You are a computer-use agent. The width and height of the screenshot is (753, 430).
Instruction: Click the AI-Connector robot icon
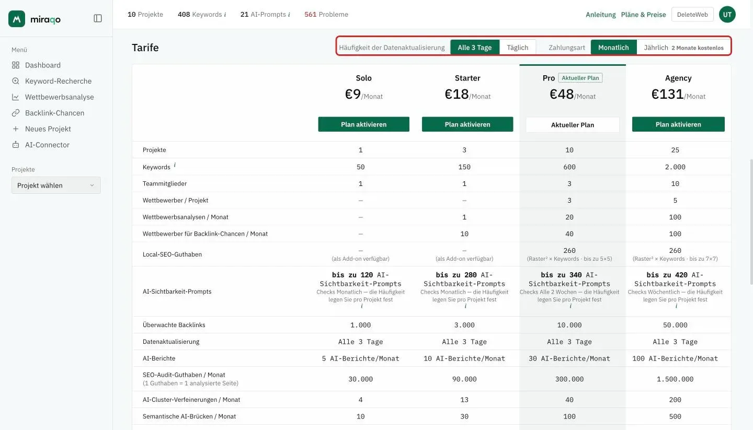click(x=15, y=145)
